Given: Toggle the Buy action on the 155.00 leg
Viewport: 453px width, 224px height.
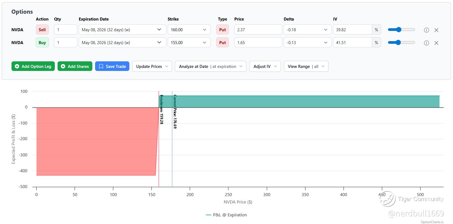Looking at the screenshot, I should (x=42, y=42).
